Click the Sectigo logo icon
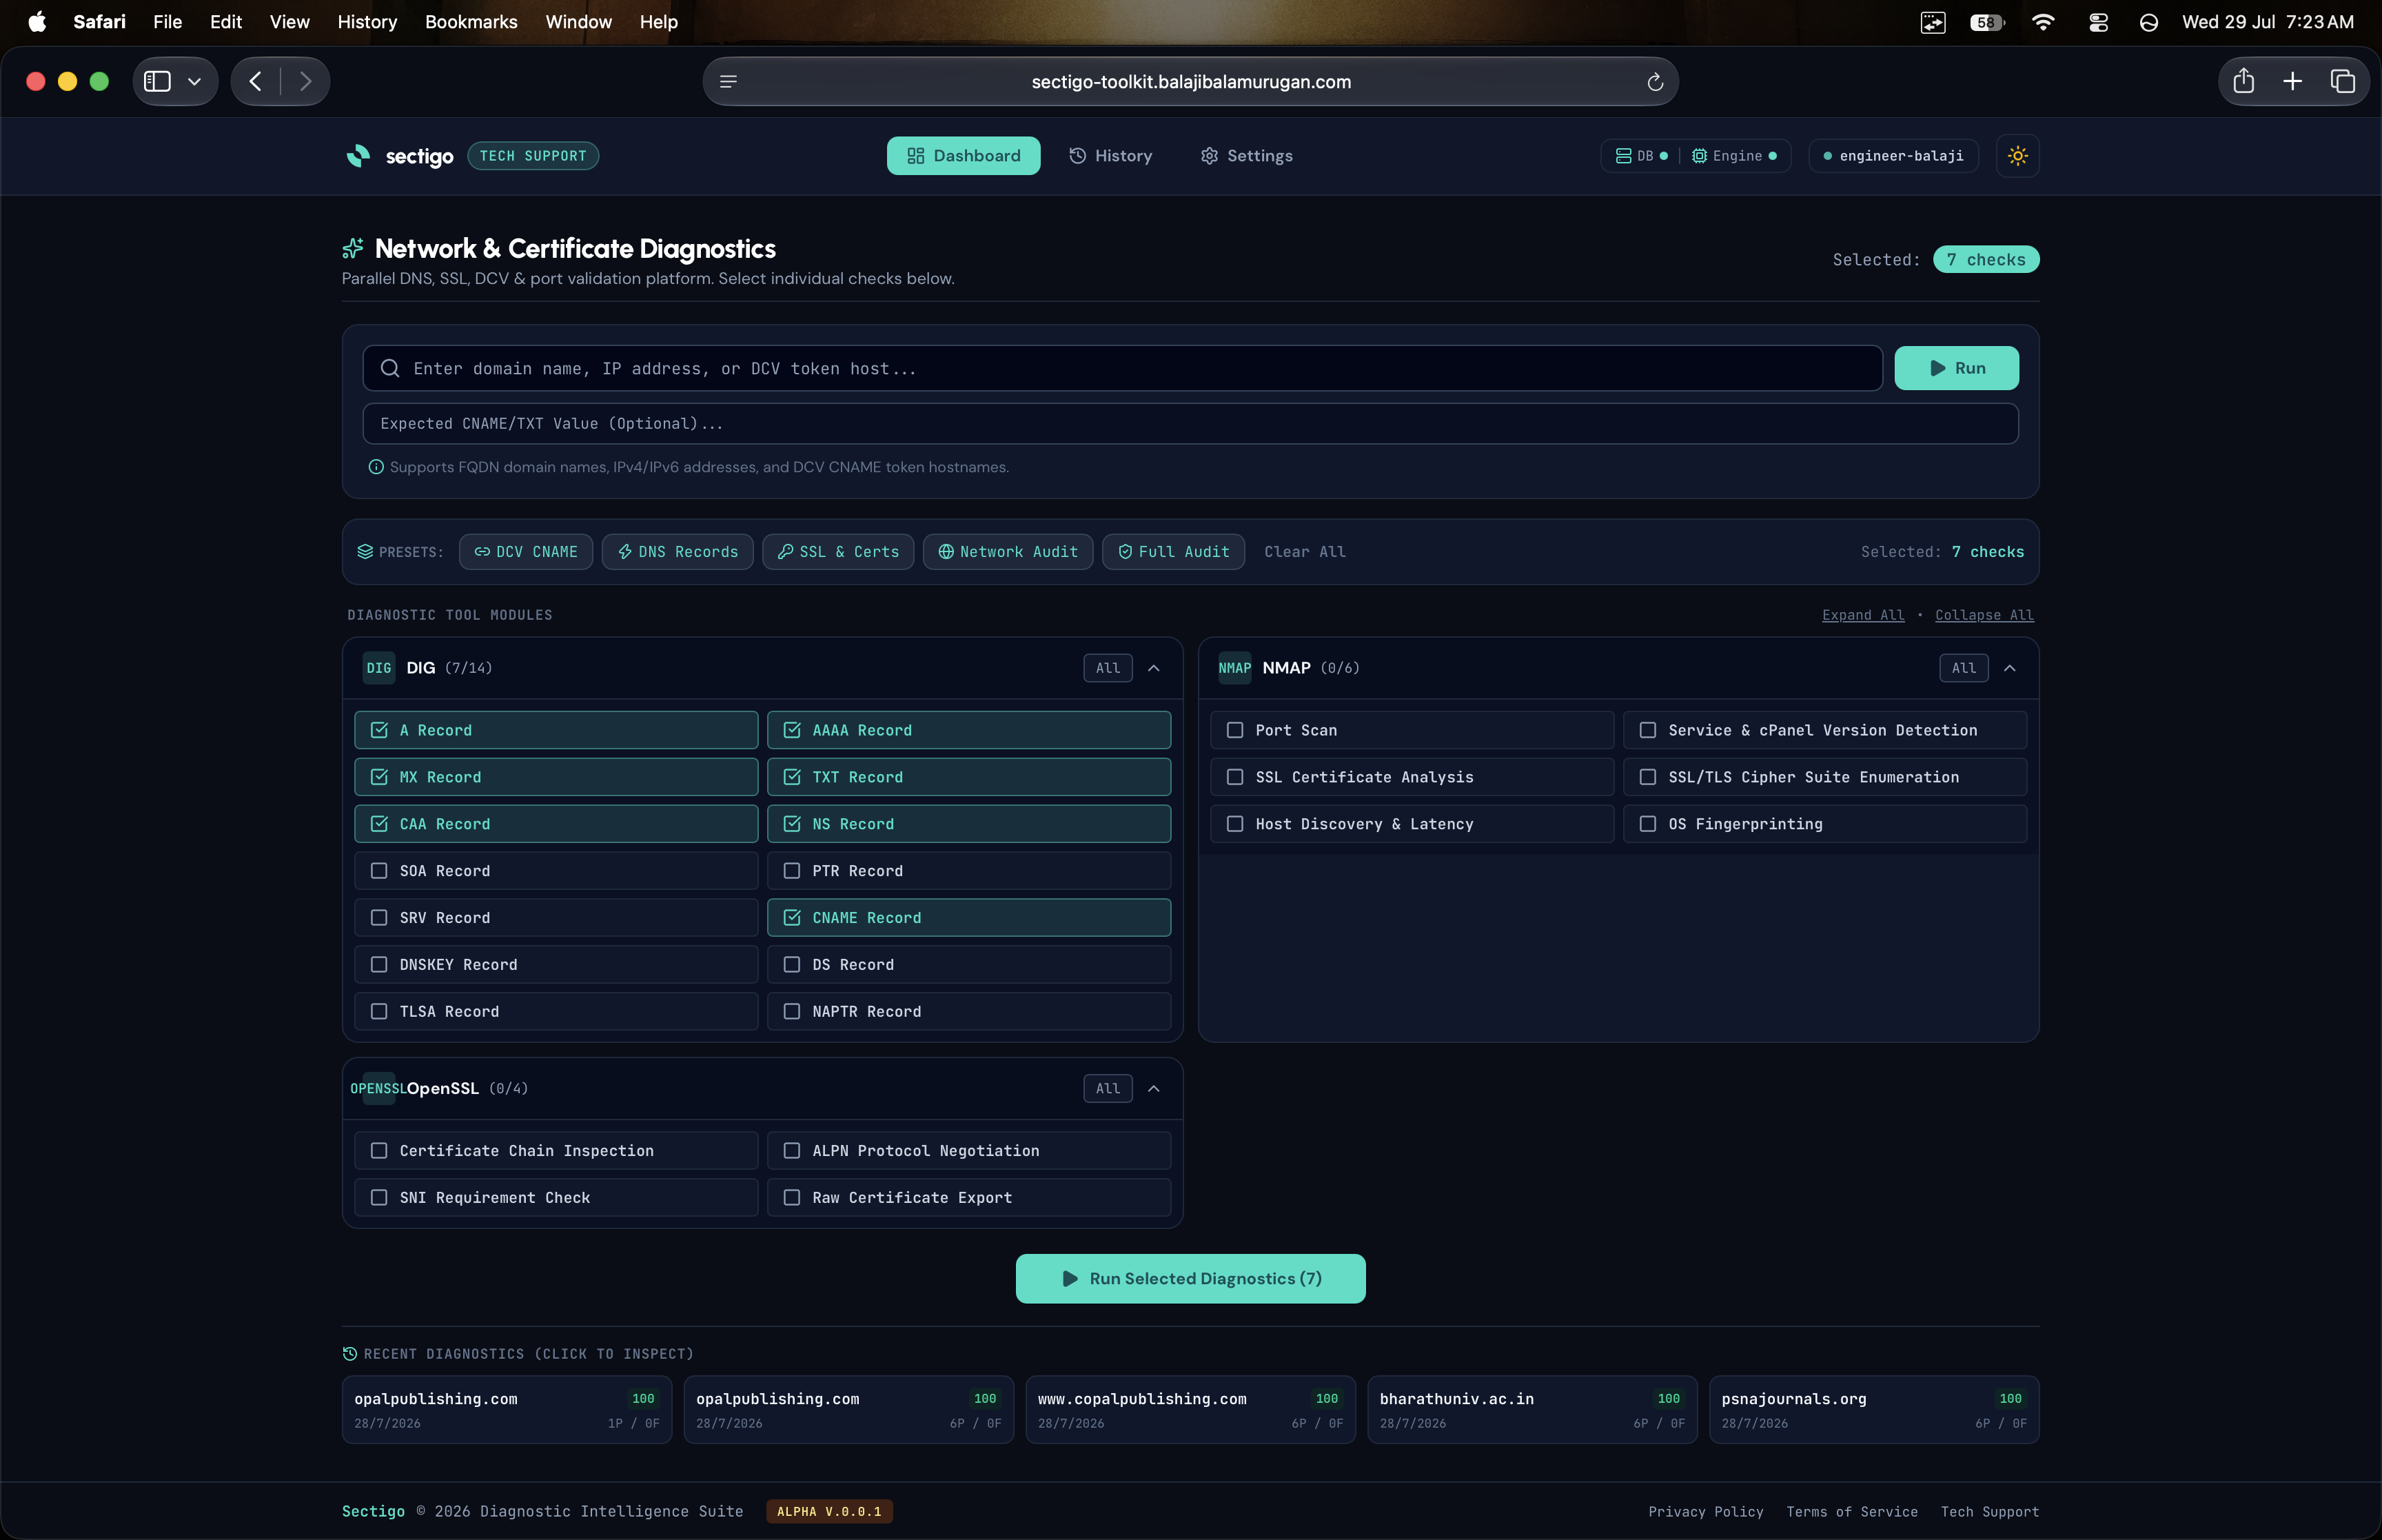This screenshot has width=2382, height=1540. [358, 156]
